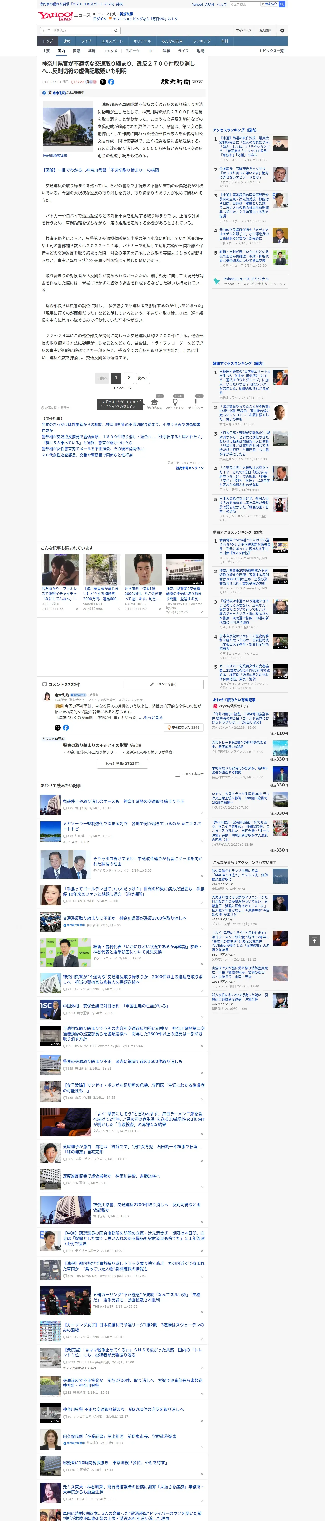Click the ログイン link in header

click(x=100, y=19)
